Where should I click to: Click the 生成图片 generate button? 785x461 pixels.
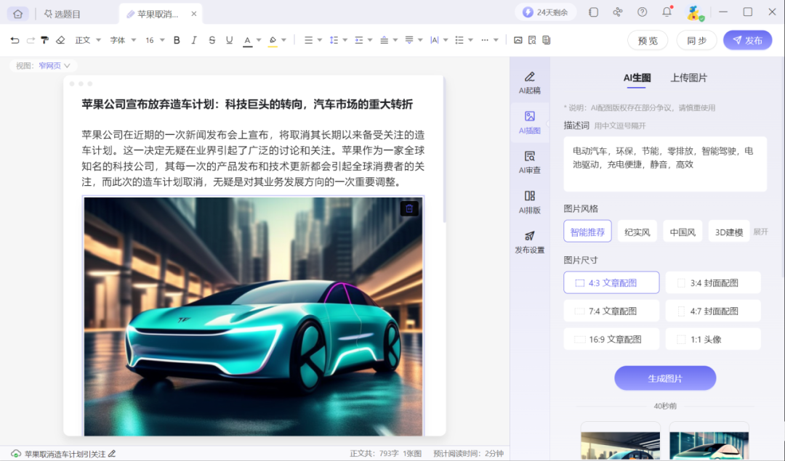tap(665, 378)
